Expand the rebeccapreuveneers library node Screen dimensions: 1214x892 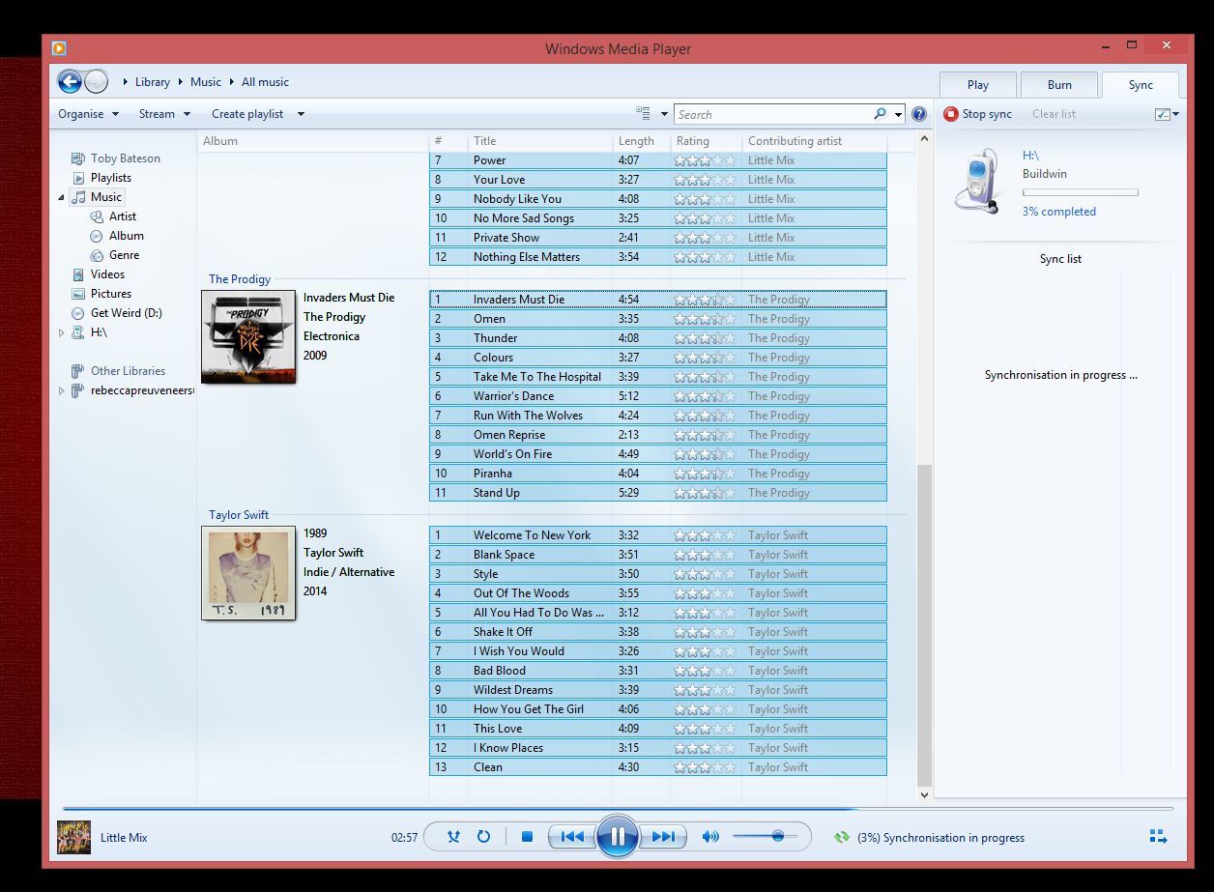62,390
